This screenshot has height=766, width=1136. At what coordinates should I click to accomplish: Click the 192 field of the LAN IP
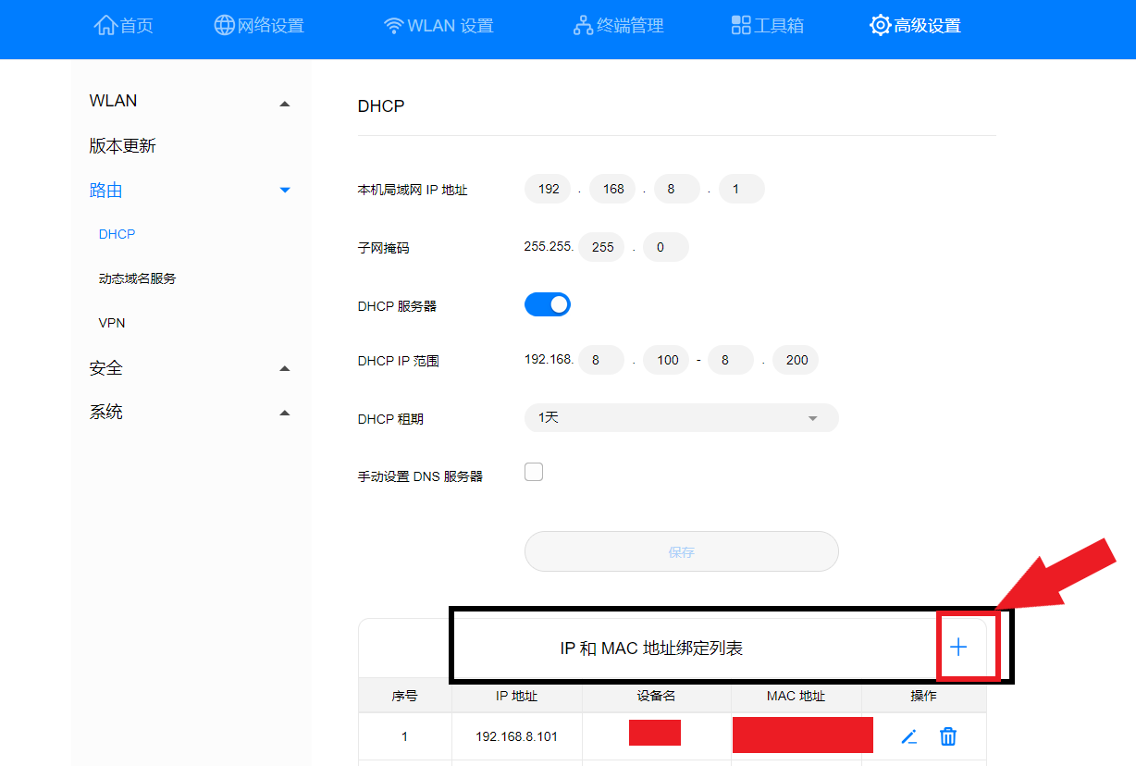click(548, 189)
